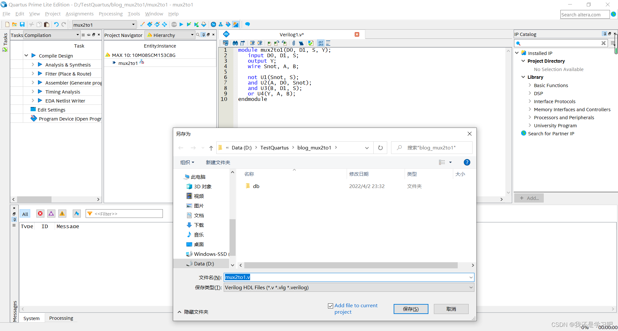
Task: Expand the Analysis & Synthesis task
Action: point(33,65)
